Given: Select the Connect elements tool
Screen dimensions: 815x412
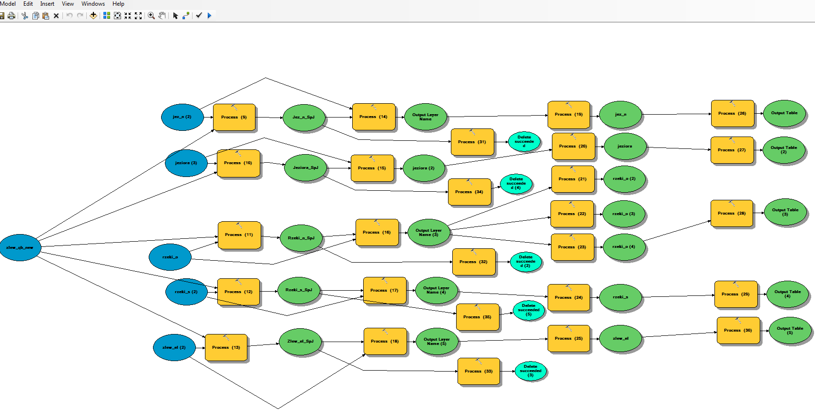Looking at the screenshot, I should click(186, 16).
